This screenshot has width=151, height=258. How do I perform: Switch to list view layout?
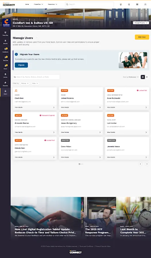pos(147,77)
